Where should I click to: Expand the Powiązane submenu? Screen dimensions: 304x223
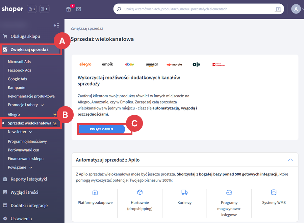tap(31, 167)
